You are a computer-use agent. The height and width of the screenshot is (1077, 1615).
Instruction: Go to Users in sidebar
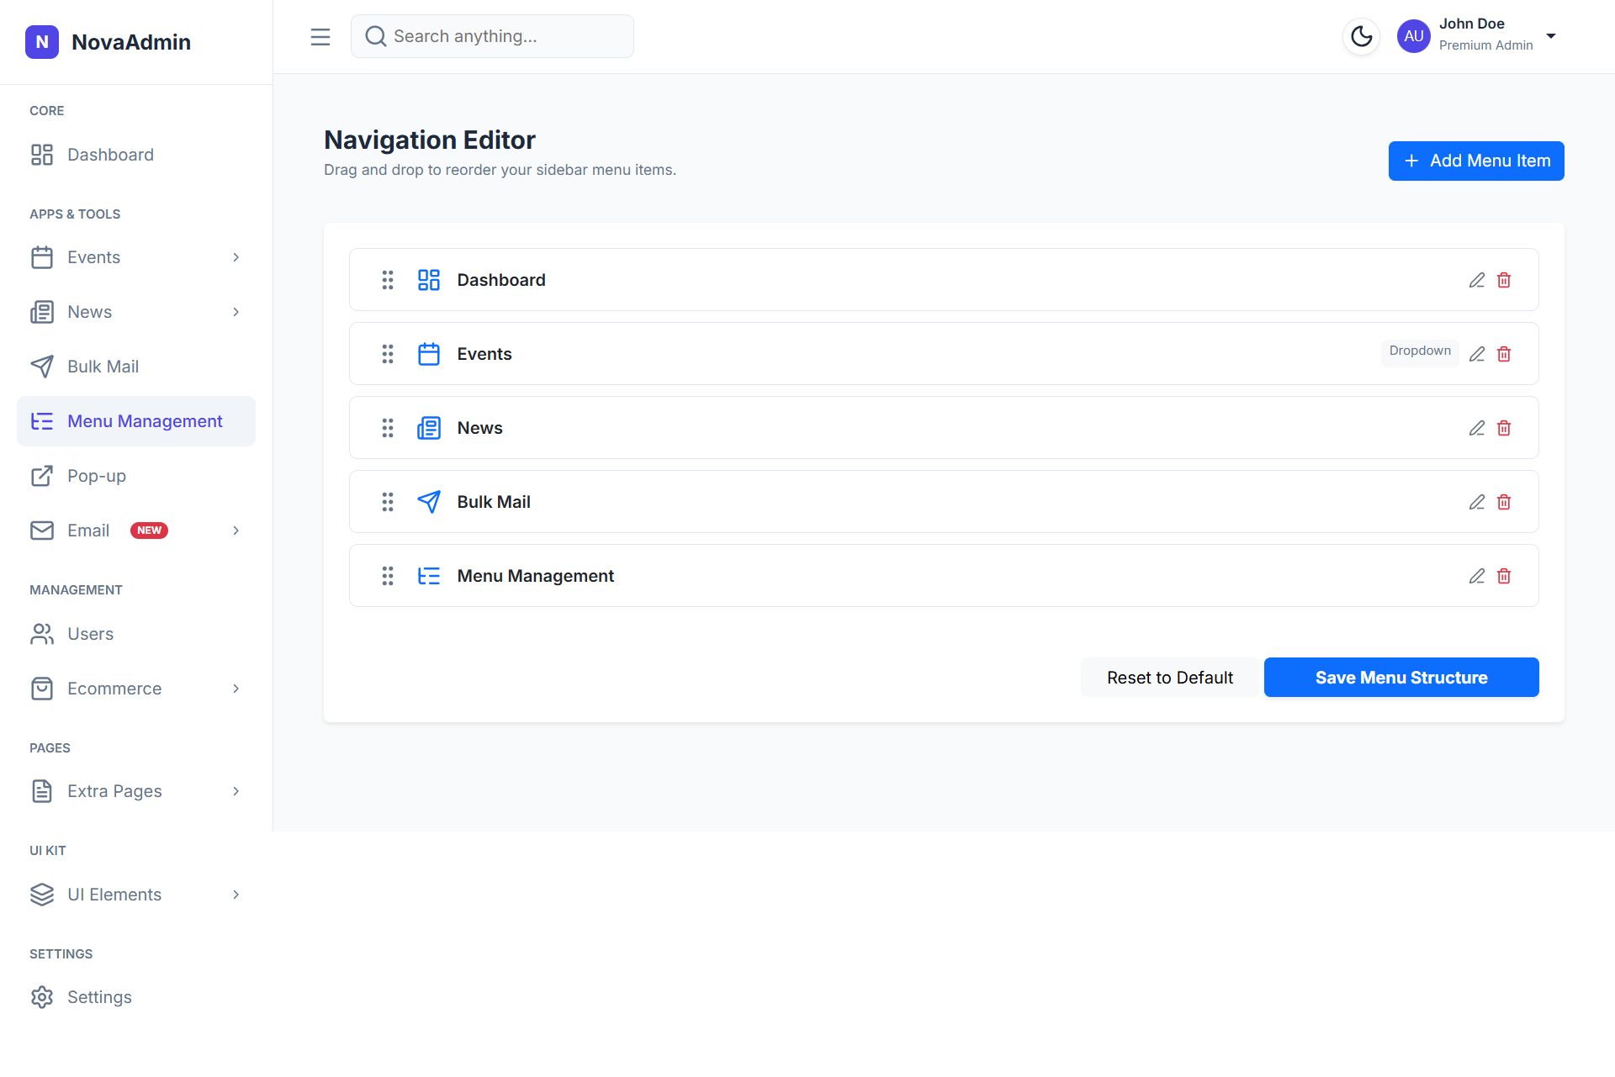(x=90, y=634)
